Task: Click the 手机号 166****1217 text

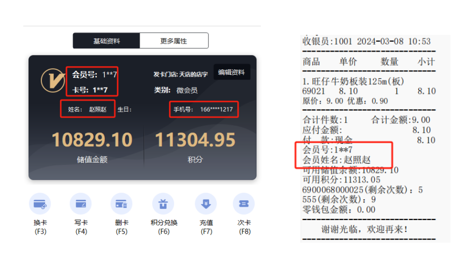Action: 203,109
